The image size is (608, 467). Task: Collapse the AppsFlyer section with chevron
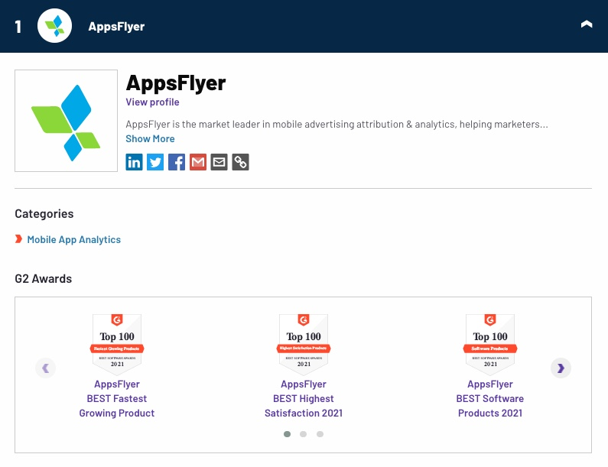coord(587,24)
